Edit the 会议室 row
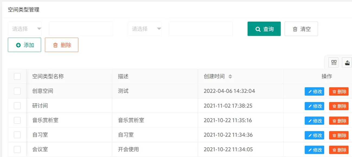Viewport: 352px width, 157px height. [314, 150]
